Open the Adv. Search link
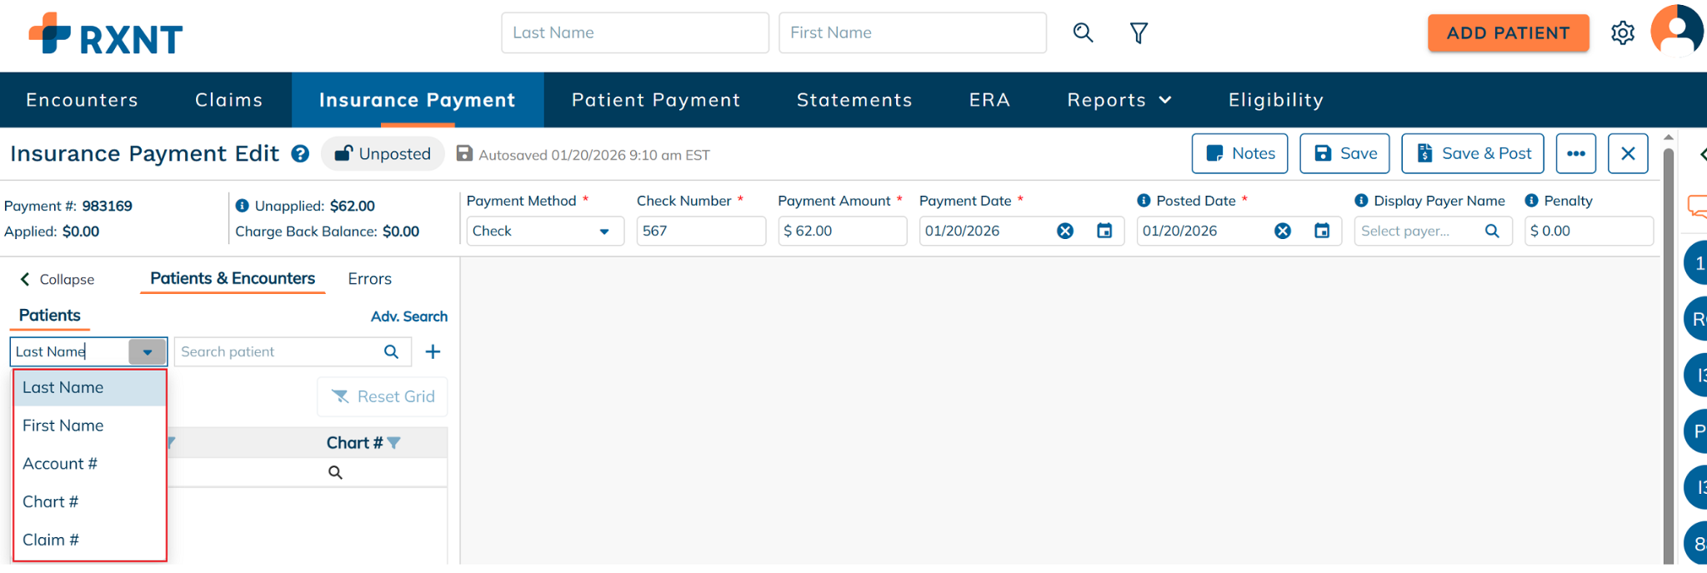Image resolution: width=1707 pixels, height=573 pixels. coord(408,316)
